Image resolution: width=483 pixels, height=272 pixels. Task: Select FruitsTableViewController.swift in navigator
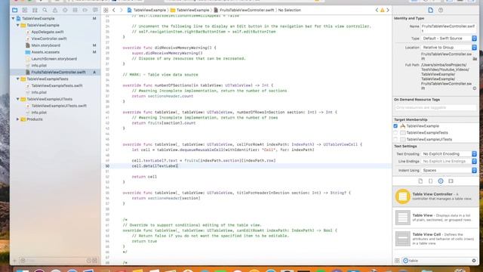(x=58, y=73)
